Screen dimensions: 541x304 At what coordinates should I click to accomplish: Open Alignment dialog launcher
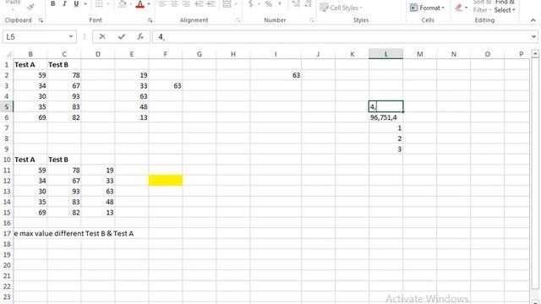[x=238, y=20]
